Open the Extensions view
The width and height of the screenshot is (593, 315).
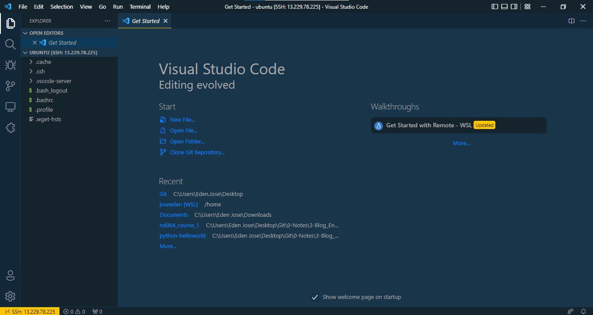point(10,128)
